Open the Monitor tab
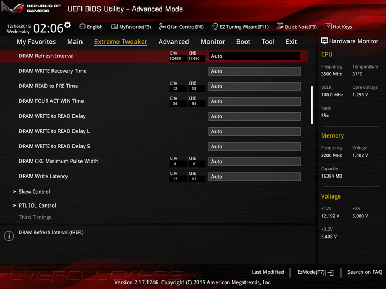Viewport: 386px width, 289px height. click(213, 42)
